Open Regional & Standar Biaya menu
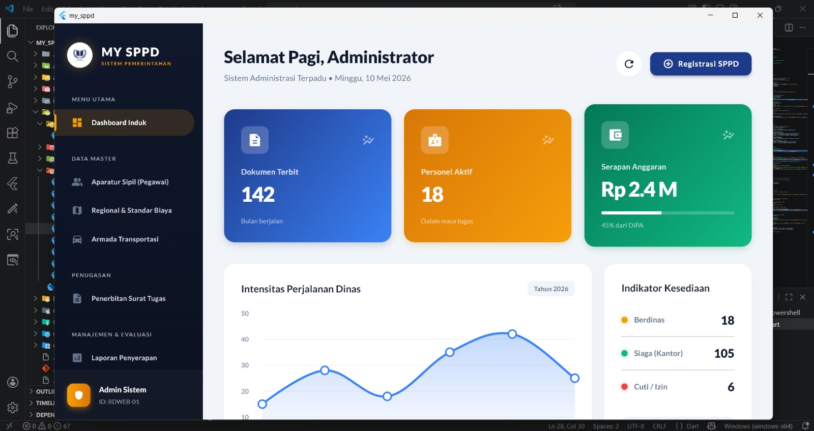814x431 pixels. pos(124,210)
